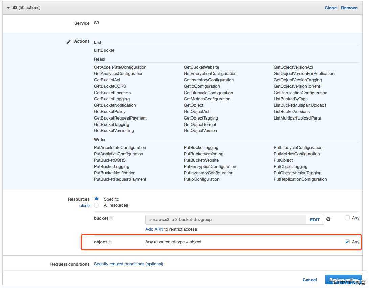Click the ListBucket action
This screenshot has width=369, height=288.
tap(104, 50)
